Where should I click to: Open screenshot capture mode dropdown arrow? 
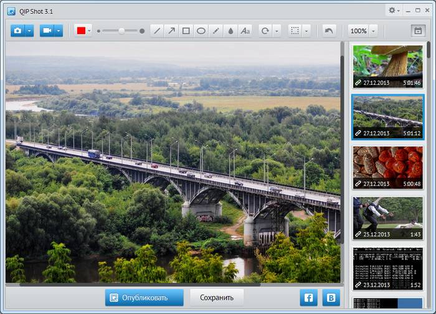(29, 31)
